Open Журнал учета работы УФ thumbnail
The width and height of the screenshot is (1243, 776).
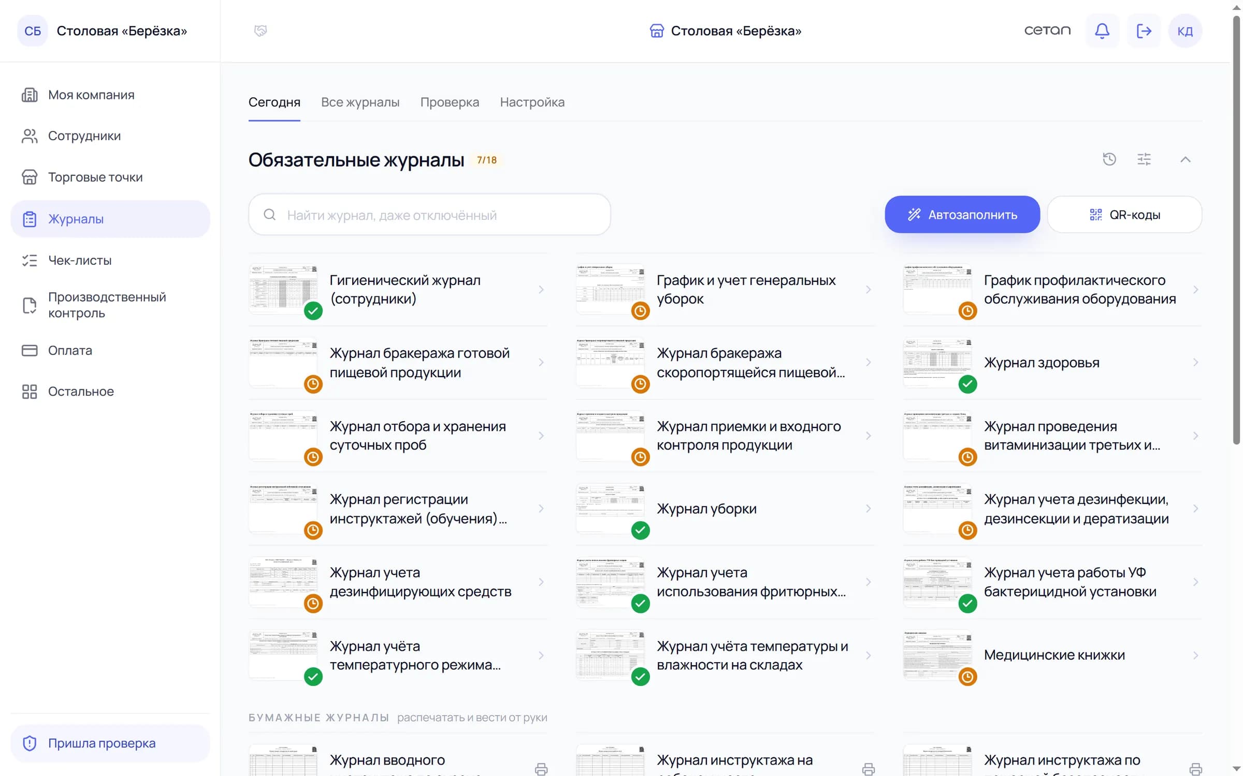pos(937,582)
